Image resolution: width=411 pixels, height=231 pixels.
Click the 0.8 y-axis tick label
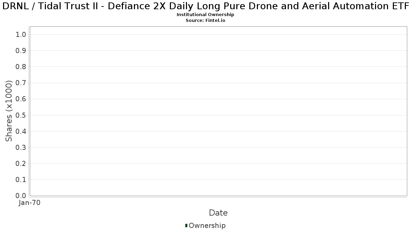(21, 67)
